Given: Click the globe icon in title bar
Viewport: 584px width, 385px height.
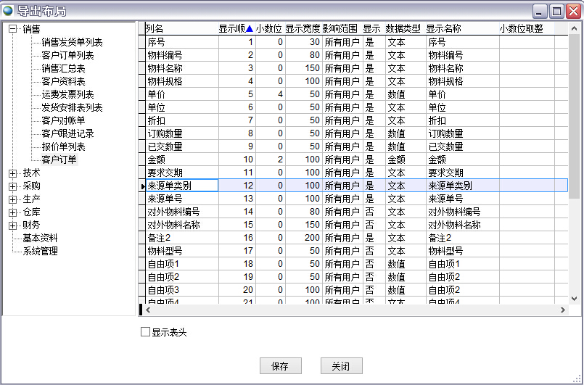Looking at the screenshot, I should [9, 11].
